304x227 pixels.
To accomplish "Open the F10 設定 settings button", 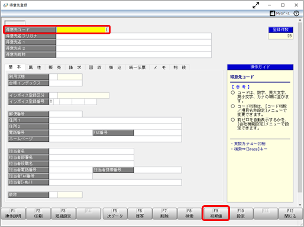I will pyautogui.click(x=241, y=213).
